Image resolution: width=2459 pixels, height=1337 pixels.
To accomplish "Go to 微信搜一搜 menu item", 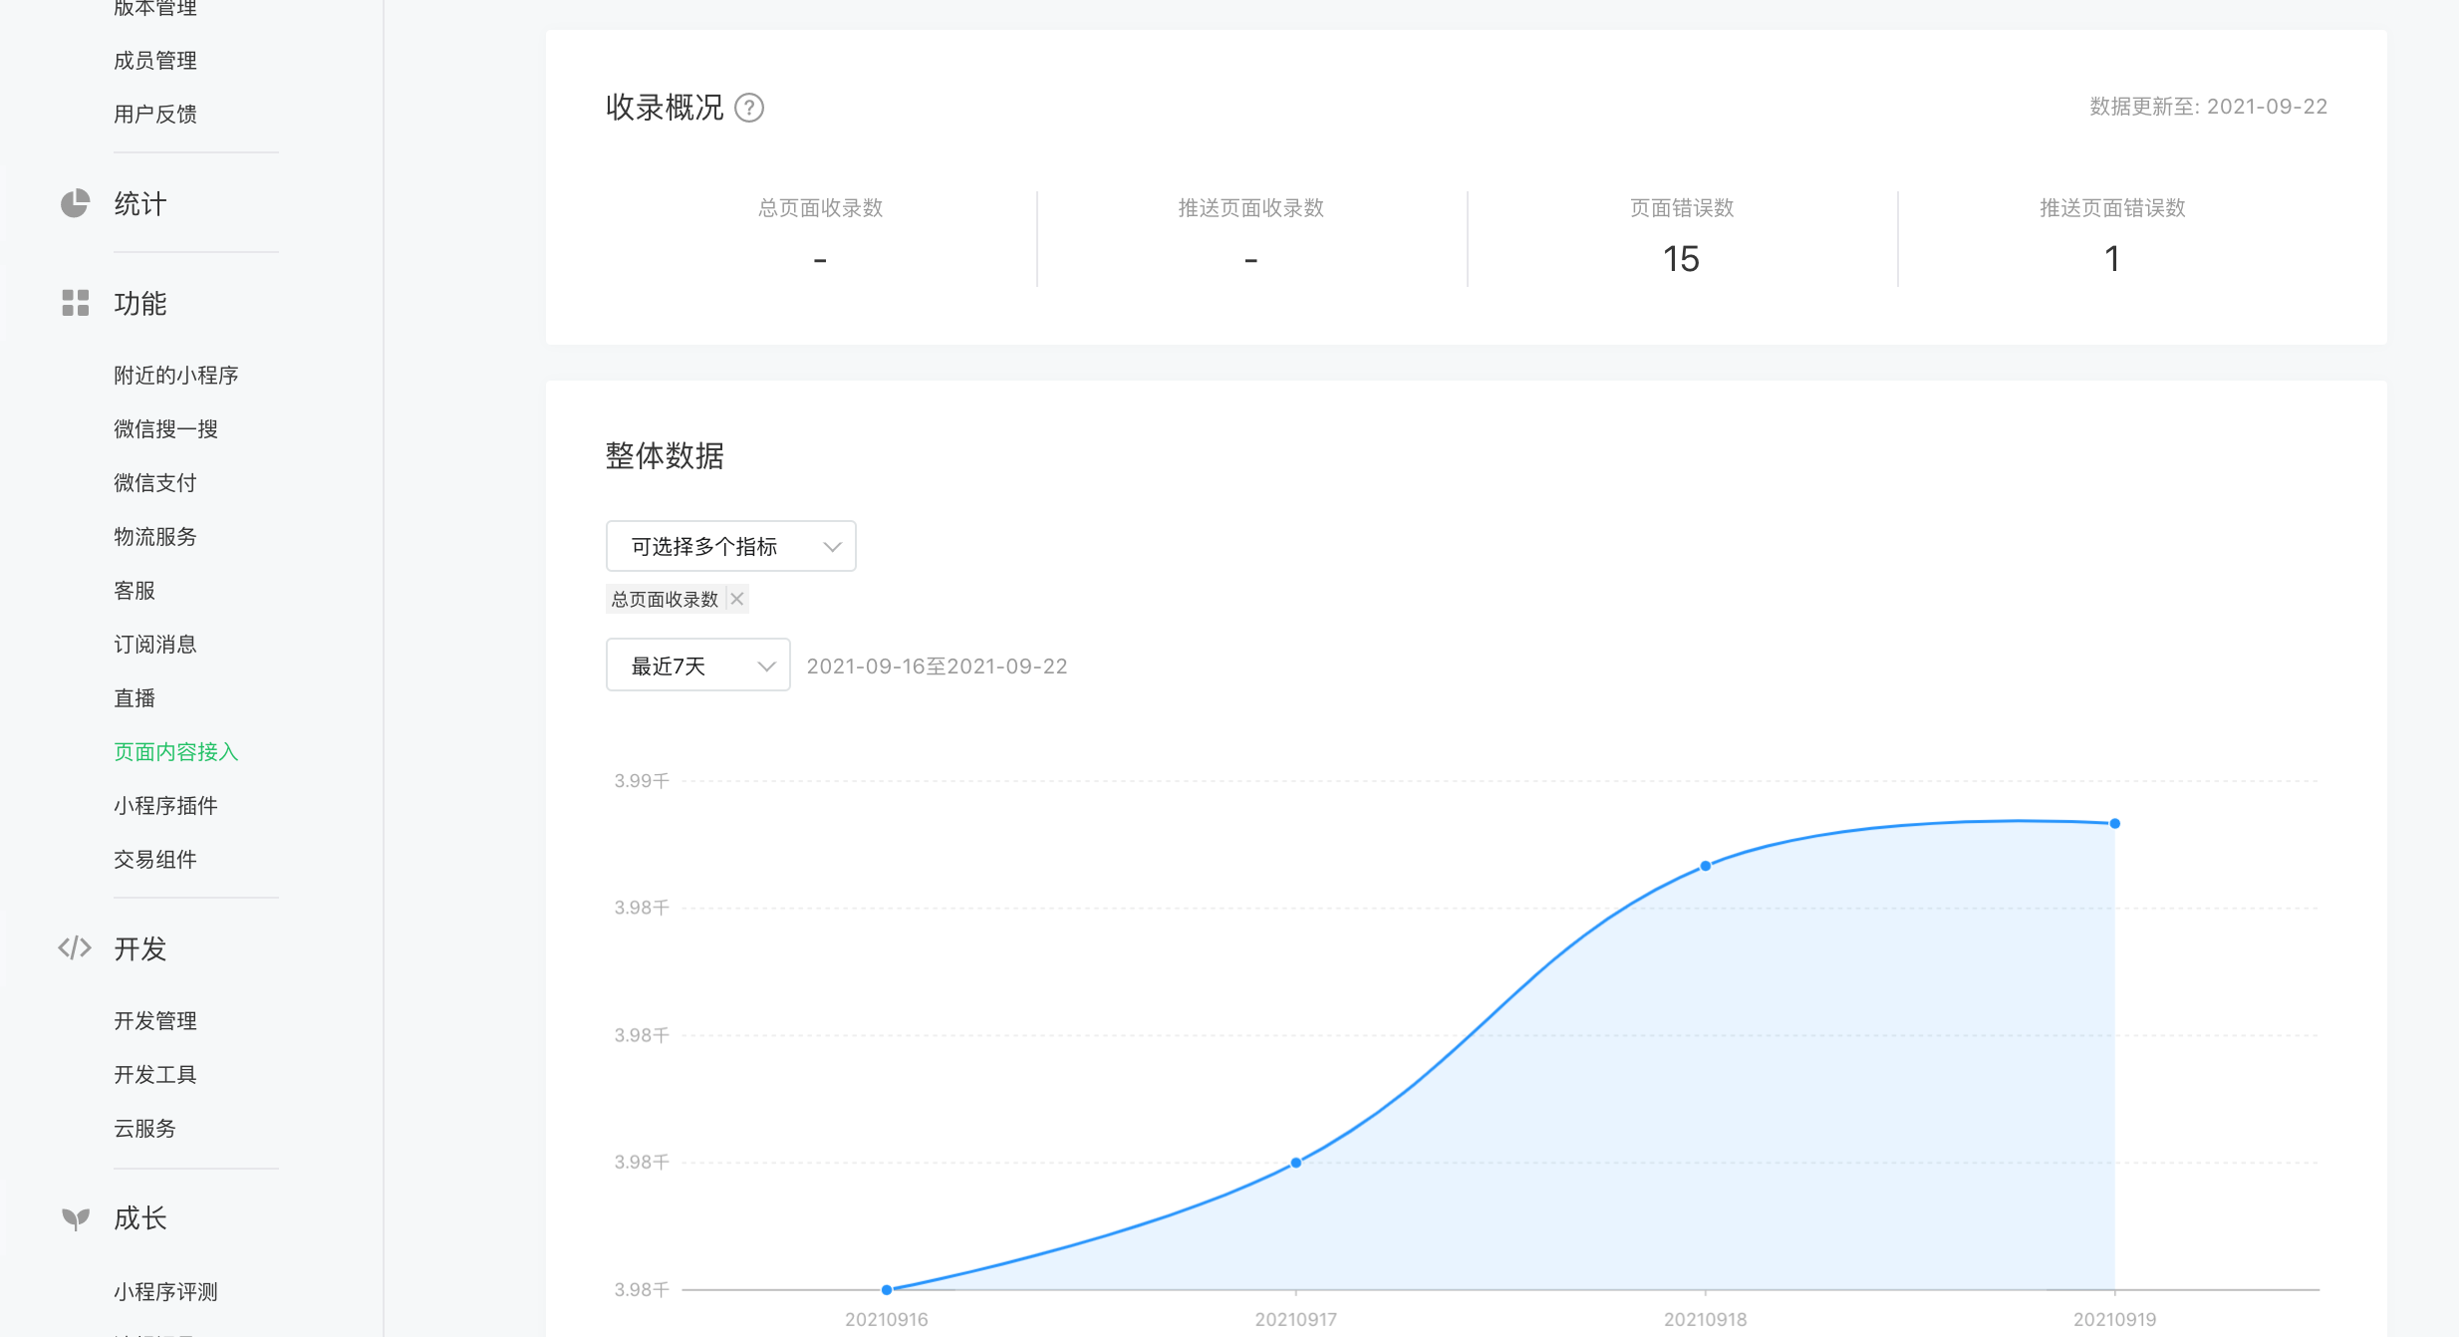I will [x=165, y=428].
